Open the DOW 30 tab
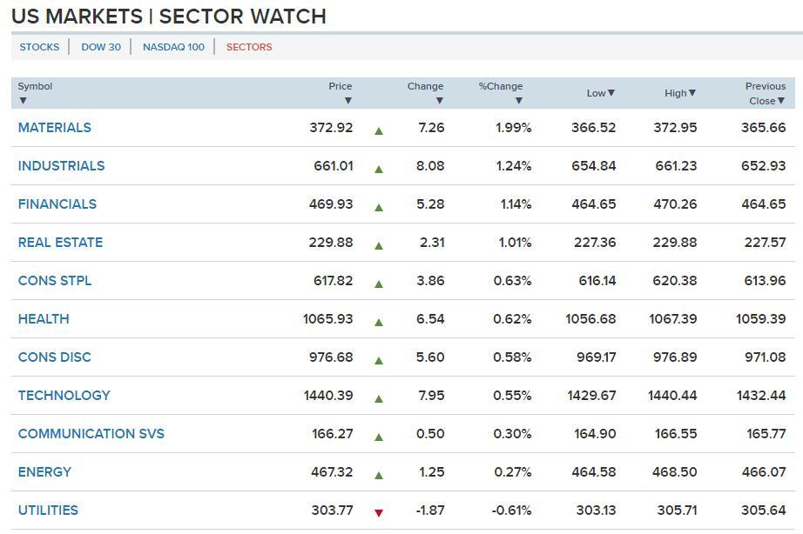 pyautogui.click(x=101, y=47)
